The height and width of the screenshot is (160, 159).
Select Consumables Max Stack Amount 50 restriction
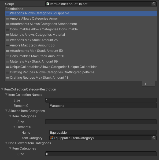click(x=81, y=56)
